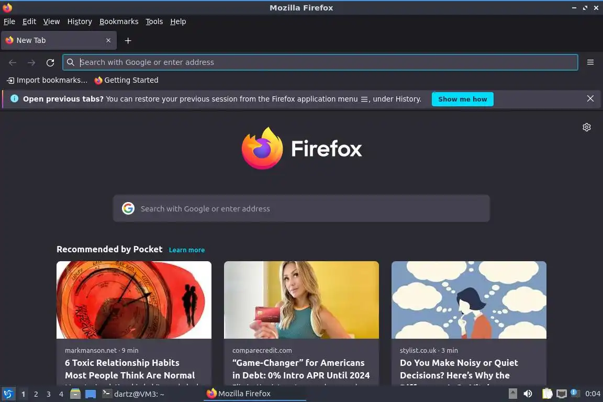Screen dimensions: 603x402
Task: Switch to workspace 3
Action: (49, 394)
